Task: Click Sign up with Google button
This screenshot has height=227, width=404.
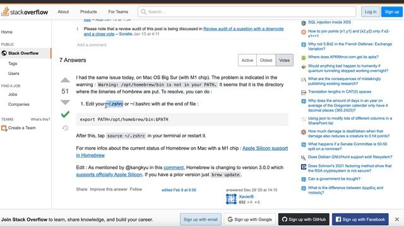Action: (250, 219)
